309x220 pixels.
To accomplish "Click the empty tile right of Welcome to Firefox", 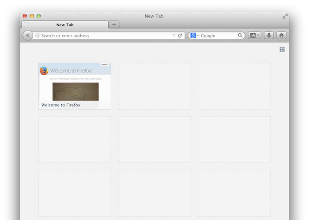I will point(154,86).
